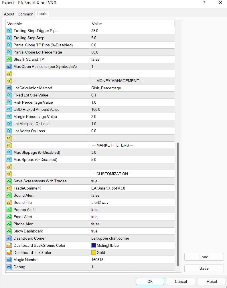This screenshot has width=227, height=288.
Task: Switch to the Common tab
Action: point(25,14)
